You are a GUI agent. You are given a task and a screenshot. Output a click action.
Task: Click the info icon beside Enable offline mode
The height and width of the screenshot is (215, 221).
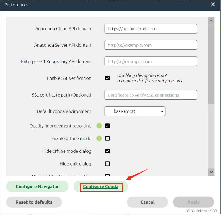[x=99, y=138]
